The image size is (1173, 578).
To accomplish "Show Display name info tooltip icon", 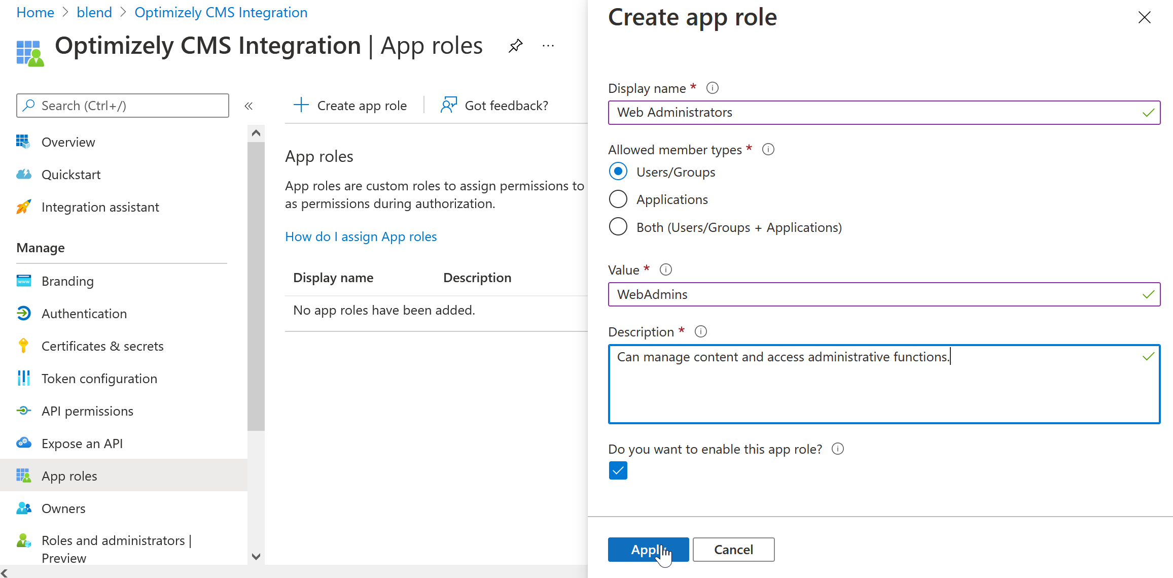I will [713, 88].
